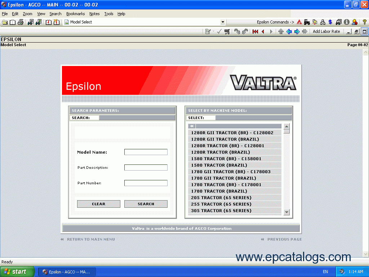
Task: Click model list scroll down arrow
Action: pyautogui.click(x=286, y=212)
